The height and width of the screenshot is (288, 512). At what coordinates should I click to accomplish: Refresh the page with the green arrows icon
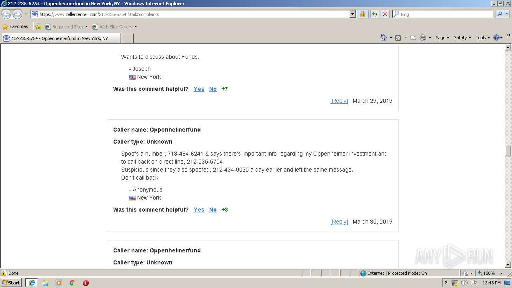click(374, 14)
